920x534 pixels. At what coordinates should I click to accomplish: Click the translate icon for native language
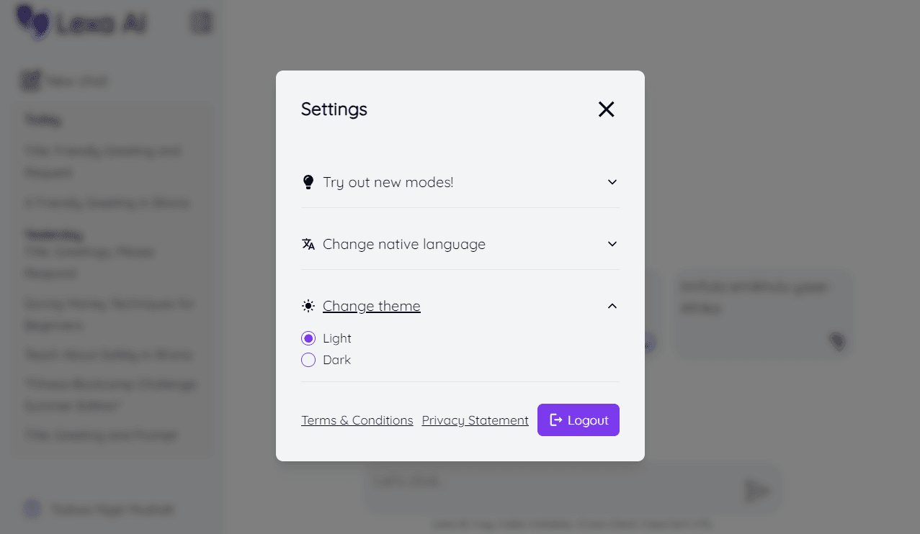point(308,244)
